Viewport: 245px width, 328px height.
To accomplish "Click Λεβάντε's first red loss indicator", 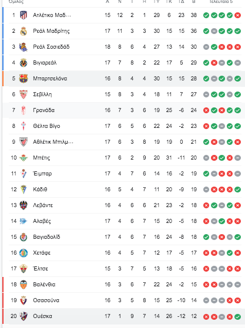I will [206, 205].
